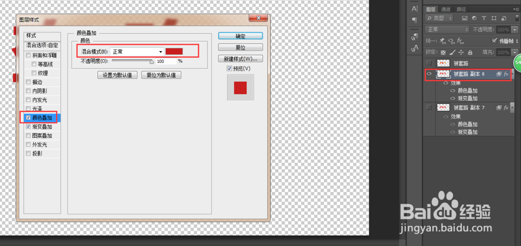Viewport: 521px width, 246px height.
Task: Click the unify layer position icon
Action: click(x=442, y=41)
